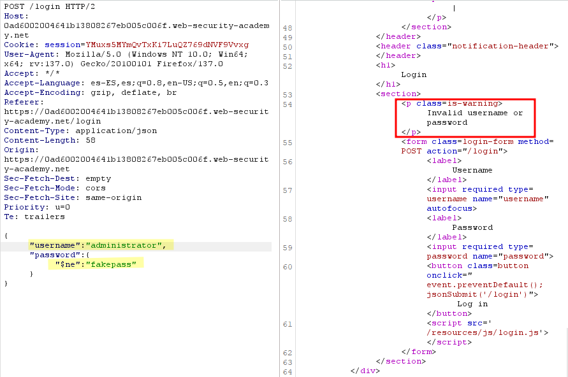Click the Sec-Fetch-Site header name
This screenshot has width=568, height=377.
[x=41, y=197]
